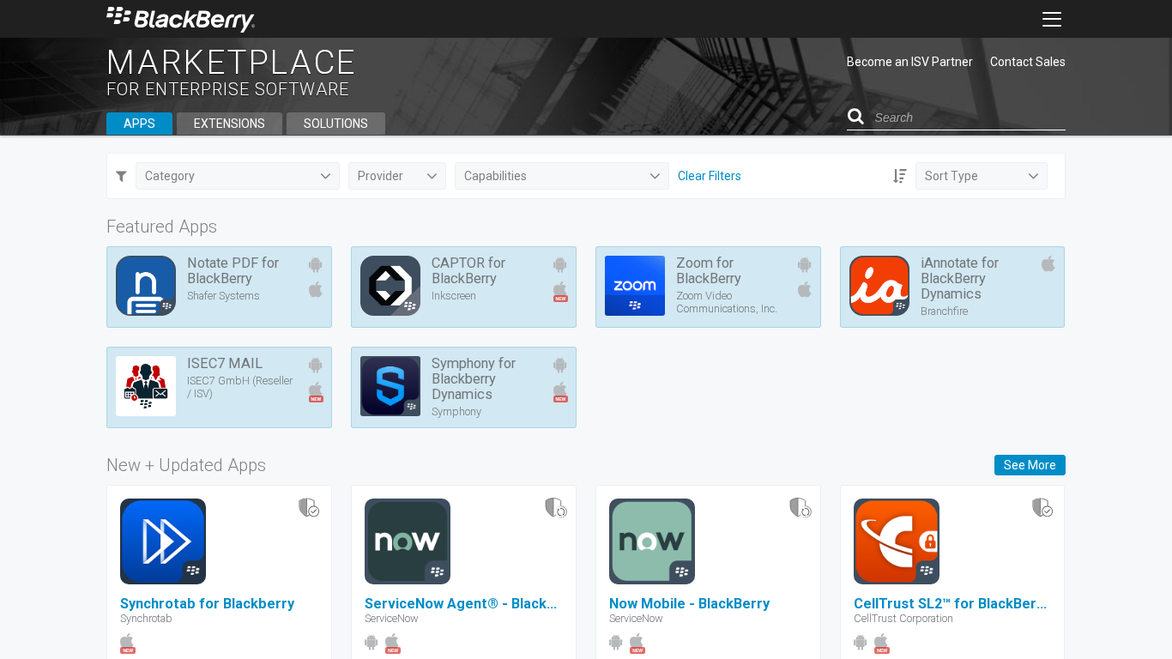Click the shield badge on Synchrotab card
Image resolution: width=1172 pixels, height=659 pixels.
[308, 508]
